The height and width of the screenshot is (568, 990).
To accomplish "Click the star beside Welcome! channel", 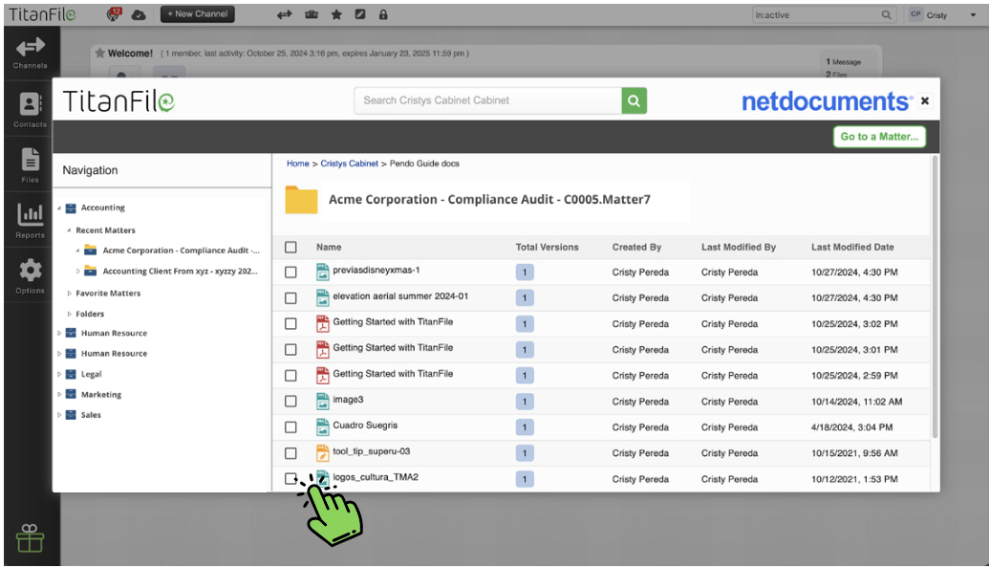I will [x=99, y=54].
